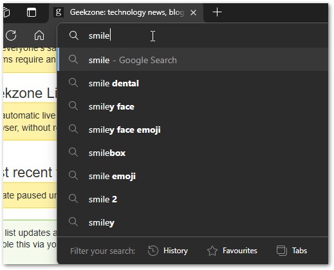Click the Geekzone favicon on the tab
The width and height of the screenshot is (334, 270).
(x=59, y=12)
